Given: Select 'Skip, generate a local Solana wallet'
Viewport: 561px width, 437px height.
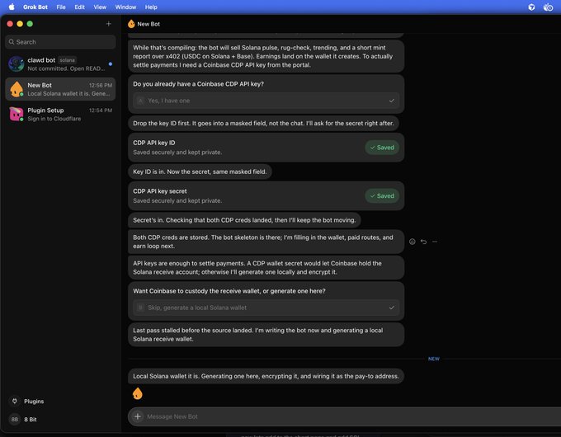Looking at the screenshot, I should [266, 308].
